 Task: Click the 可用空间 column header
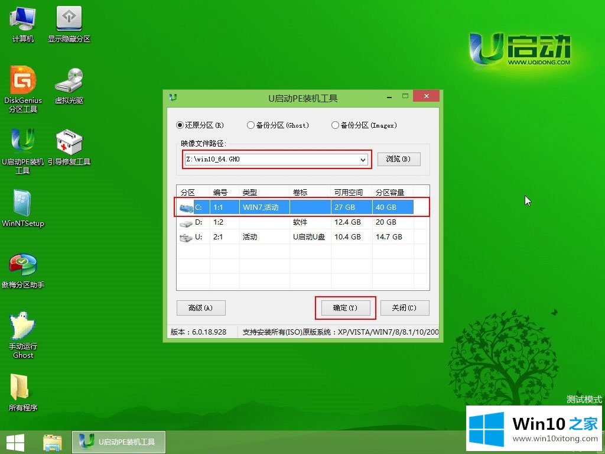click(352, 192)
